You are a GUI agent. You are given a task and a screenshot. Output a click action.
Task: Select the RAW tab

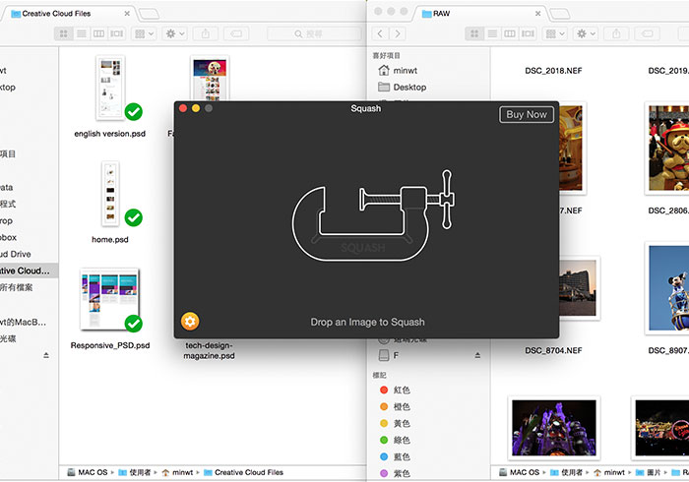pyautogui.click(x=479, y=14)
